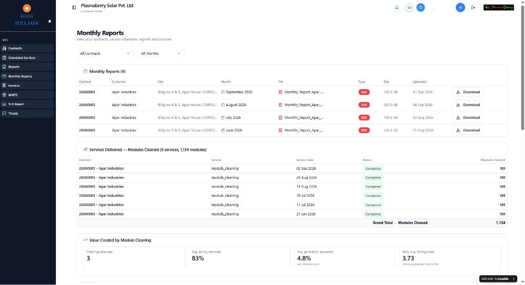The width and height of the screenshot is (525, 285).
Task: Click 183.3 KB size in September row
Action: click(x=390, y=92)
